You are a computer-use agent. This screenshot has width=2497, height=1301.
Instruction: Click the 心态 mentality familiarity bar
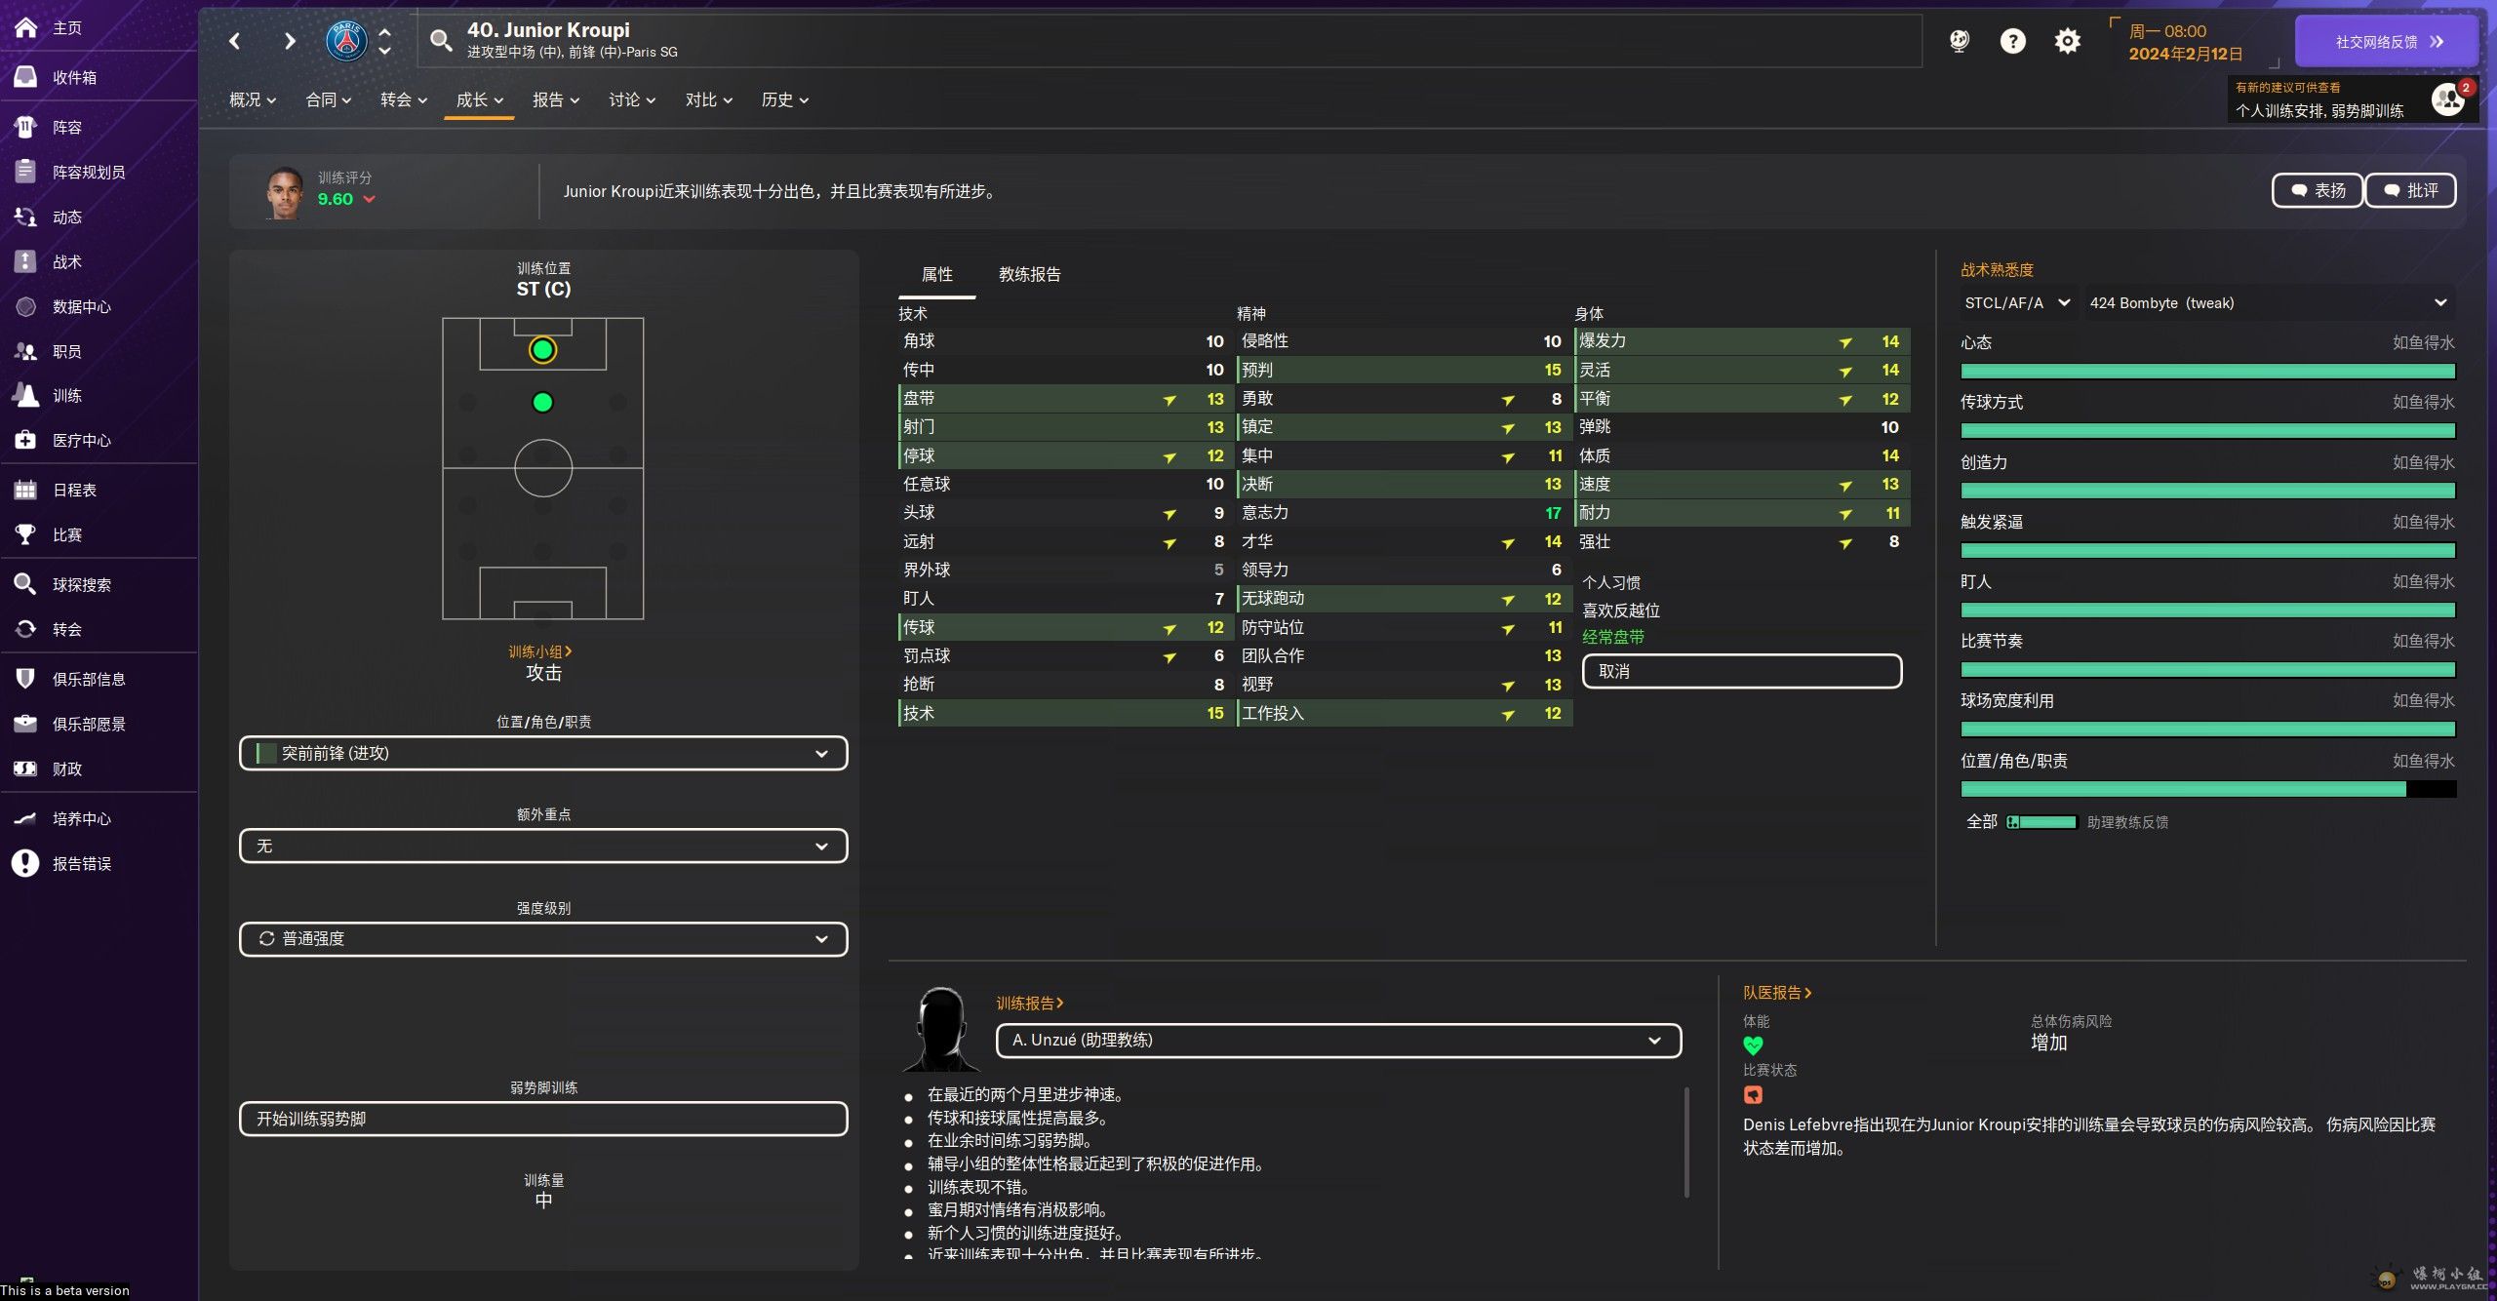pyautogui.click(x=2208, y=371)
